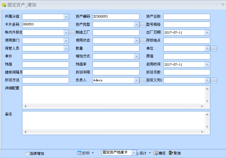Click the ellipsis button beside 单位
This screenshot has width=226, height=158.
pos(213,49)
